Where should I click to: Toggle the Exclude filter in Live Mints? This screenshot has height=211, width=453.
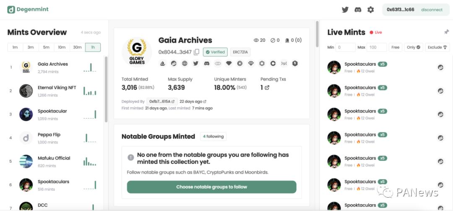coord(437,47)
